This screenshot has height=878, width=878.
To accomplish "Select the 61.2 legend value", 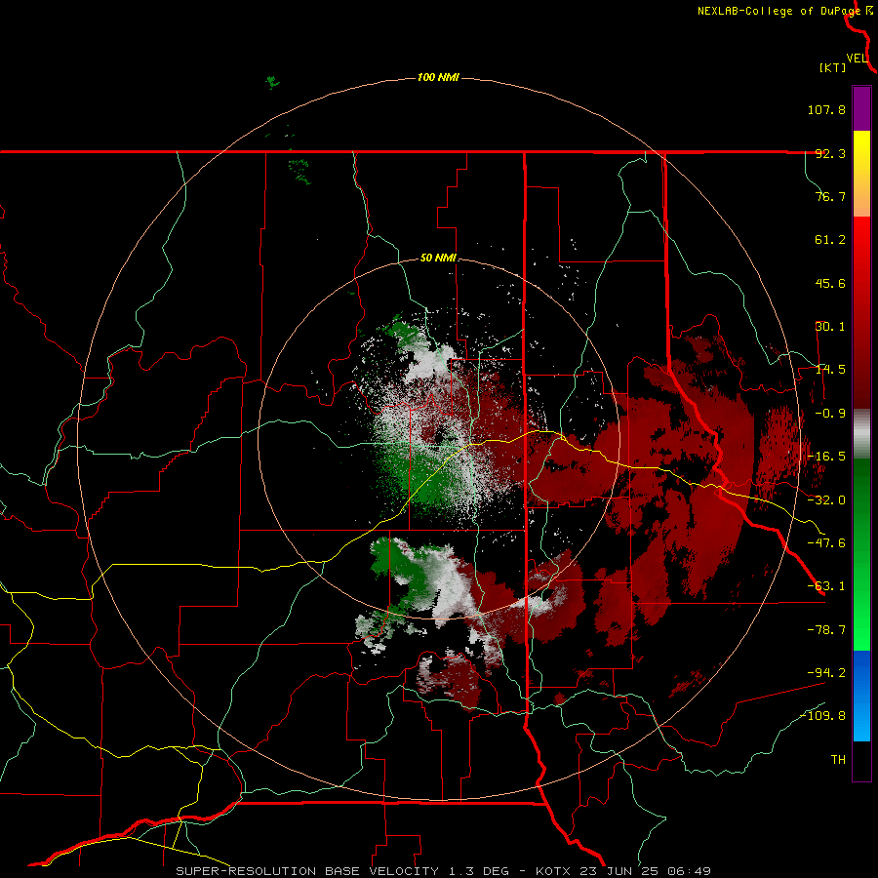I will click(830, 240).
